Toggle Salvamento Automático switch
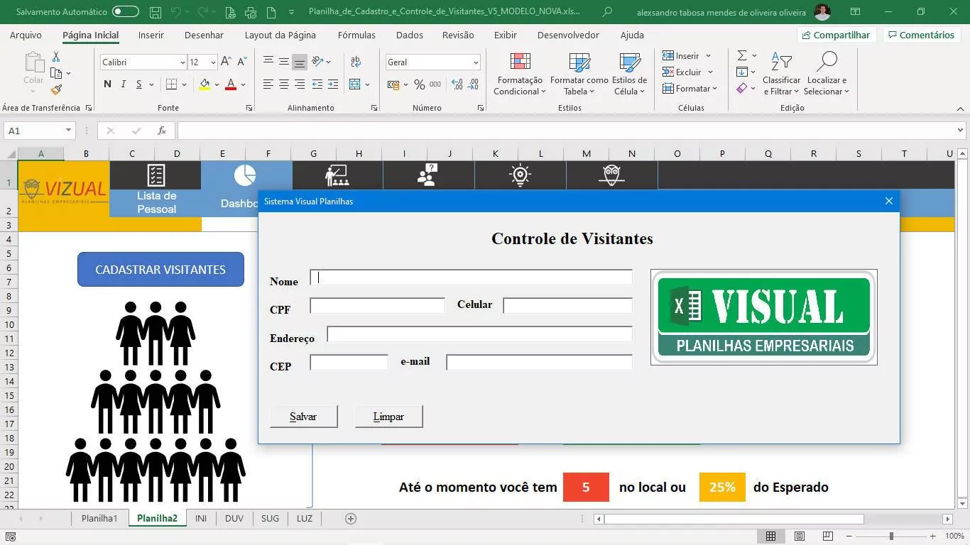The width and height of the screenshot is (970, 545). (x=126, y=12)
